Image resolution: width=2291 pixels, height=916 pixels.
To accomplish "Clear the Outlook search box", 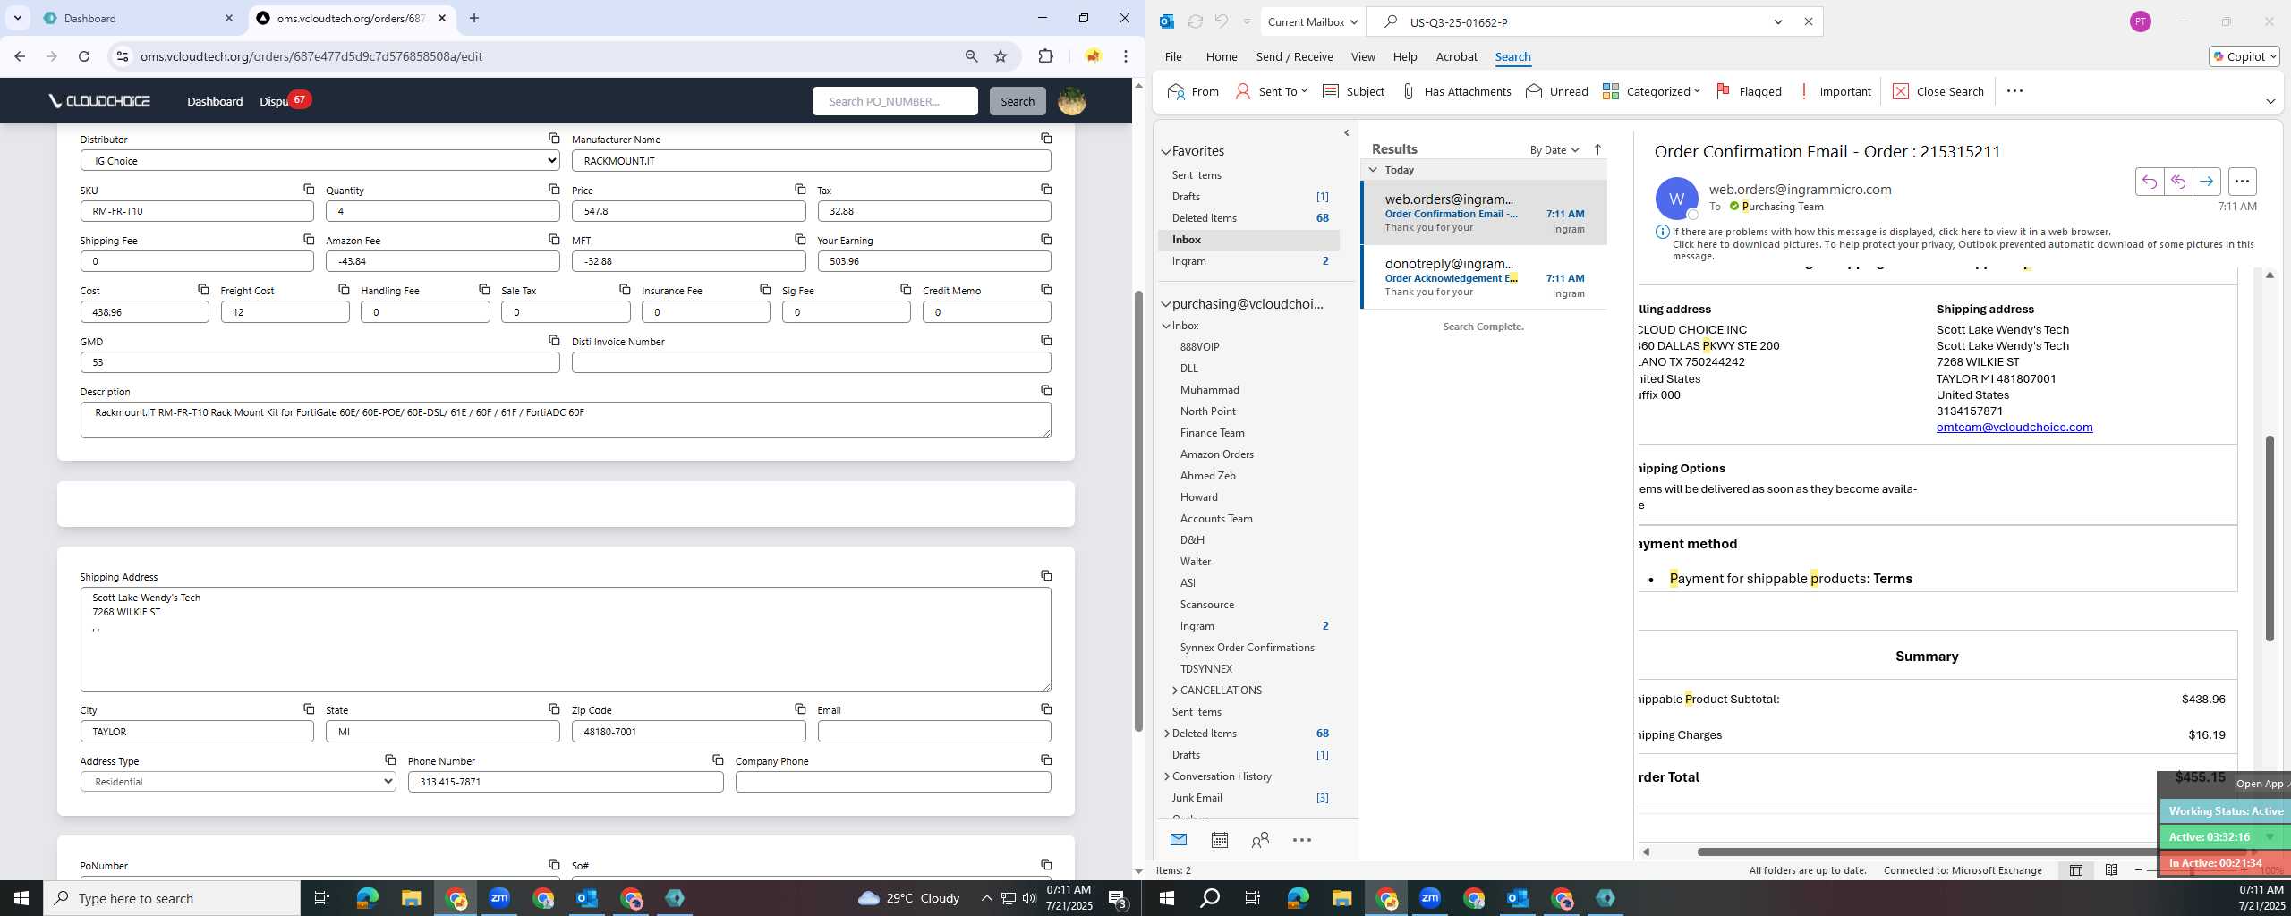I will click(x=1808, y=22).
